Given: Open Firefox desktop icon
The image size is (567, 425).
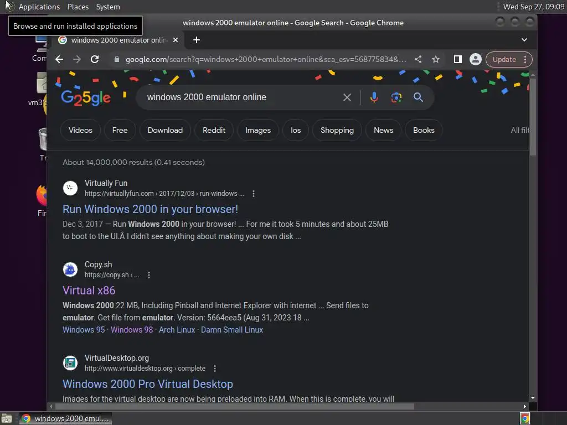Looking at the screenshot, I should tap(42, 195).
